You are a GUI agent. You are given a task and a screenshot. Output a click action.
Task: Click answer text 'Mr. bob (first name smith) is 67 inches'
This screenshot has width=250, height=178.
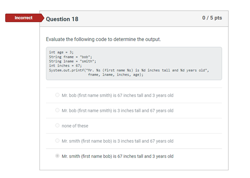[x=117, y=96]
